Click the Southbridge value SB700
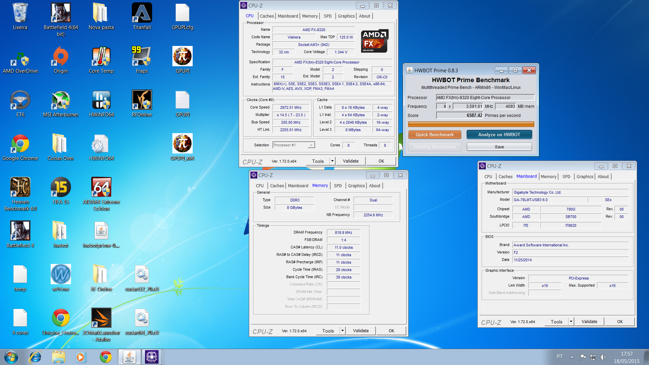Image resolution: width=649 pixels, height=365 pixels. pos(571,217)
